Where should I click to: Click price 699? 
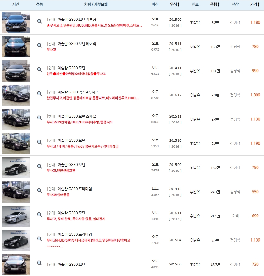tap(255, 216)
